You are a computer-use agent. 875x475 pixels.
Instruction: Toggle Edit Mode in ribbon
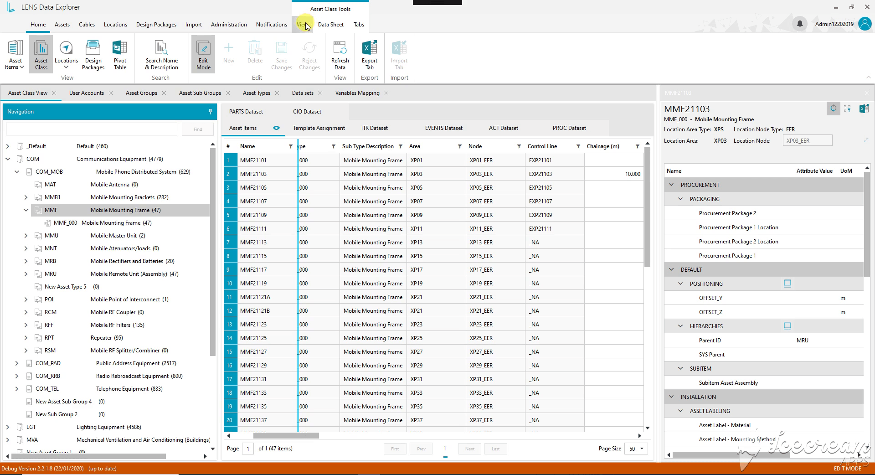pos(203,55)
